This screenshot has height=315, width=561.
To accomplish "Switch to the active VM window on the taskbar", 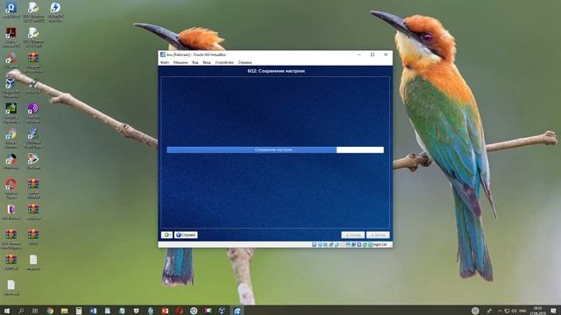I will [x=237, y=311].
